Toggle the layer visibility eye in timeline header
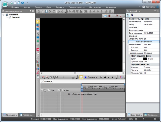 42,90
